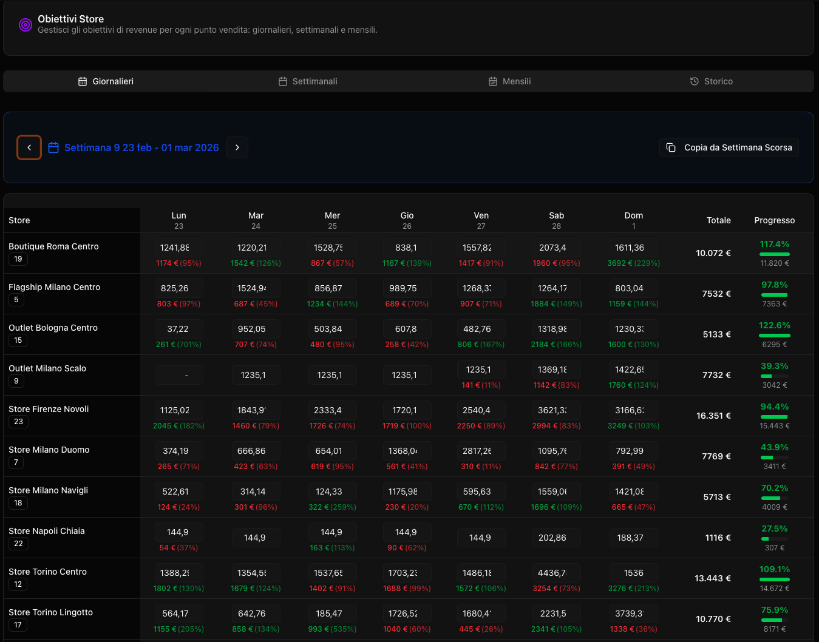Click empty Monday target for Outlet Milano Scalo
Viewport: 819px width, 642px height.
[x=178, y=375]
